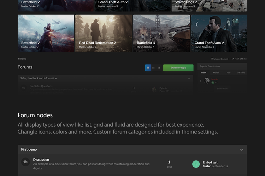265x176 pixels.
Task: Click the Pre-Sales Questions forum icon
Action: click(24, 88)
